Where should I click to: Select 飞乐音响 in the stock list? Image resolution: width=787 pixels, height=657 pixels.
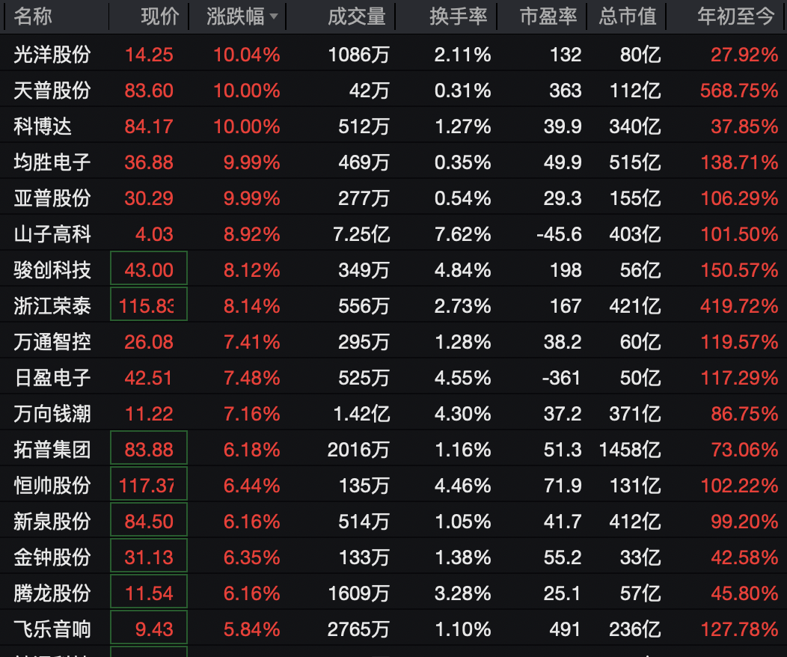52,629
